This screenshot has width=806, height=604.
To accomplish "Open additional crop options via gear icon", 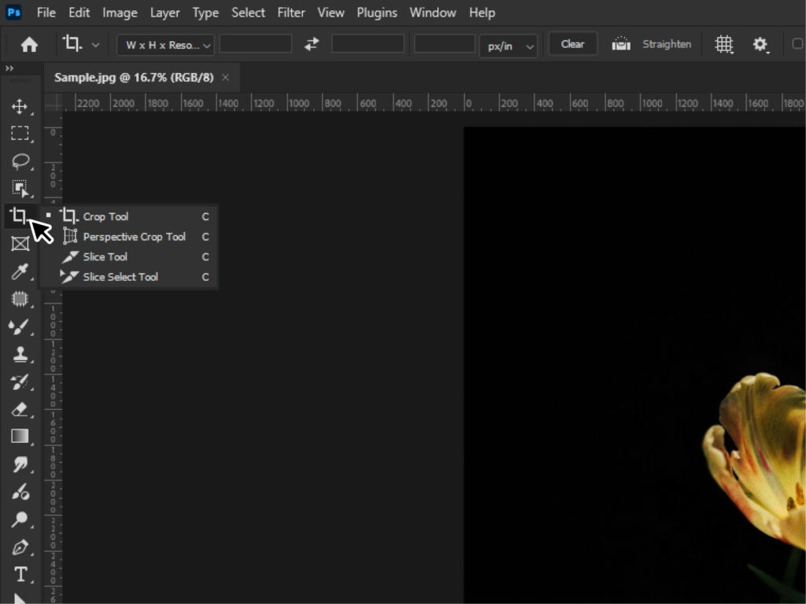I will [760, 44].
